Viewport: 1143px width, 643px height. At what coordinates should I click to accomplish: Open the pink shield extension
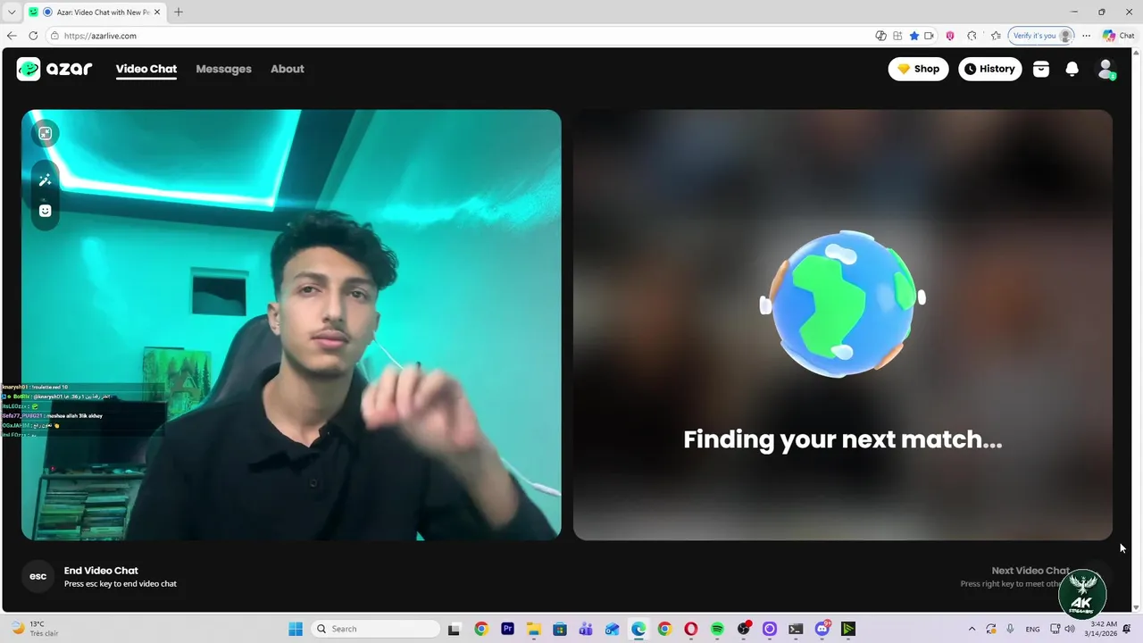950,36
